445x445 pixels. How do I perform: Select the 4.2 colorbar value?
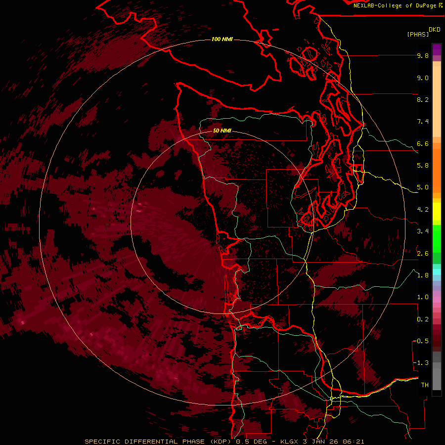click(x=423, y=210)
